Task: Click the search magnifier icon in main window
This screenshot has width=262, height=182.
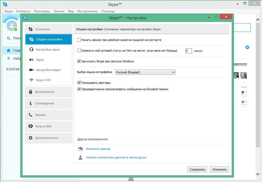Action: [8, 38]
